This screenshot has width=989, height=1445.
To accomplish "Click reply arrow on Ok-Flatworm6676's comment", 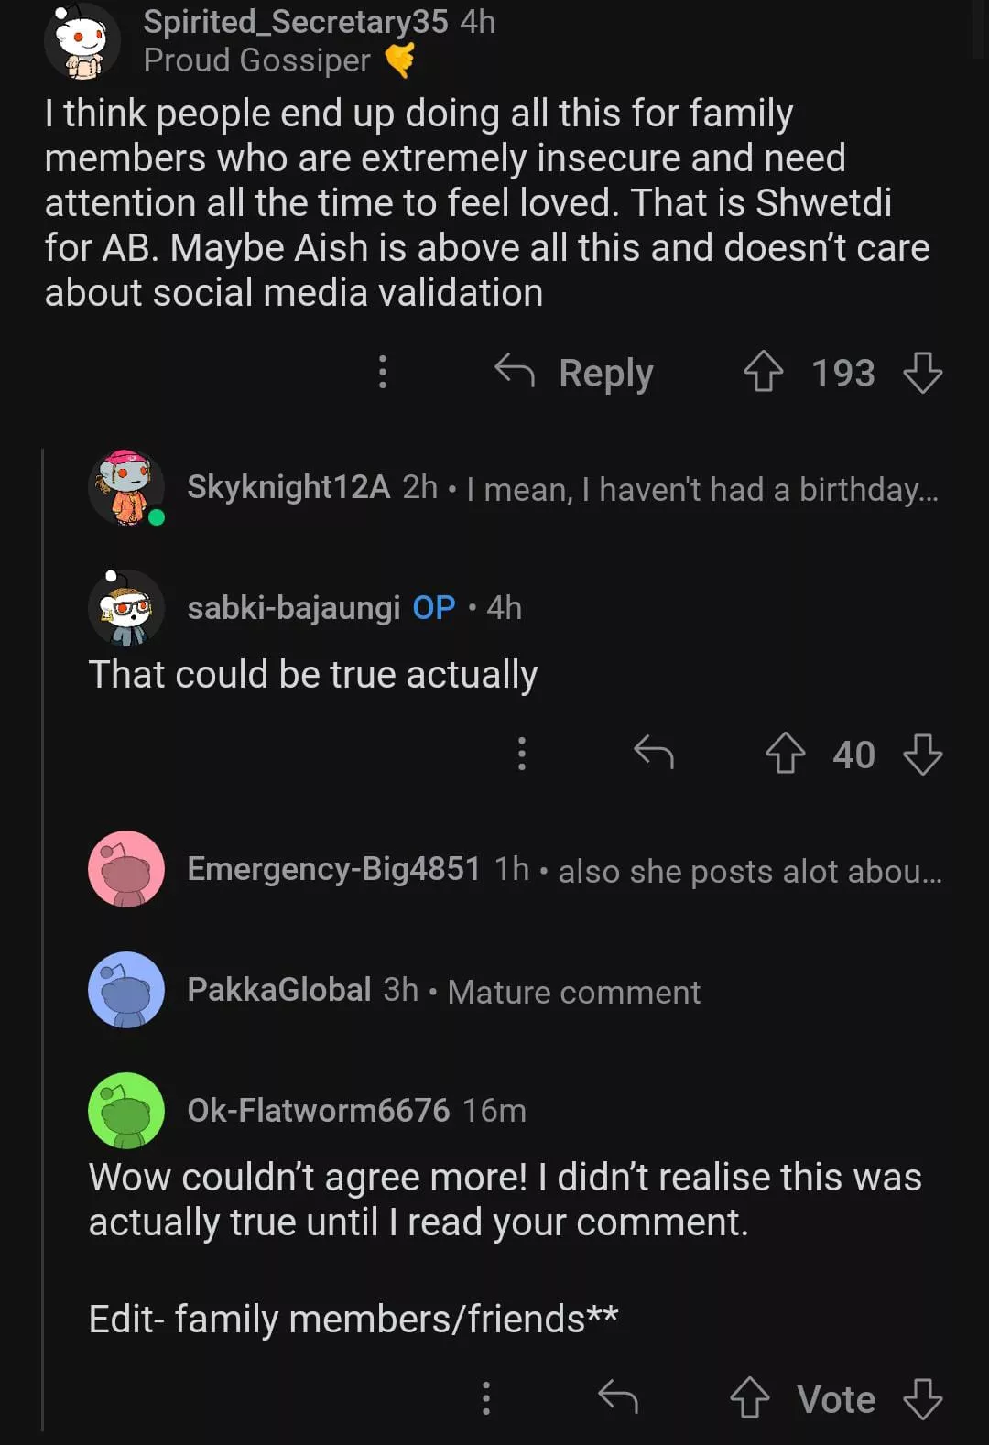I will (618, 1397).
